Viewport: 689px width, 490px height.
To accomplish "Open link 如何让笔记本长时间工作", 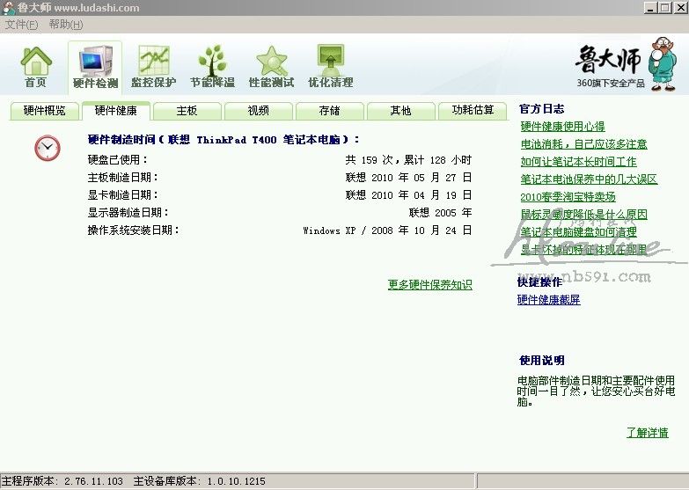I will (578, 162).
